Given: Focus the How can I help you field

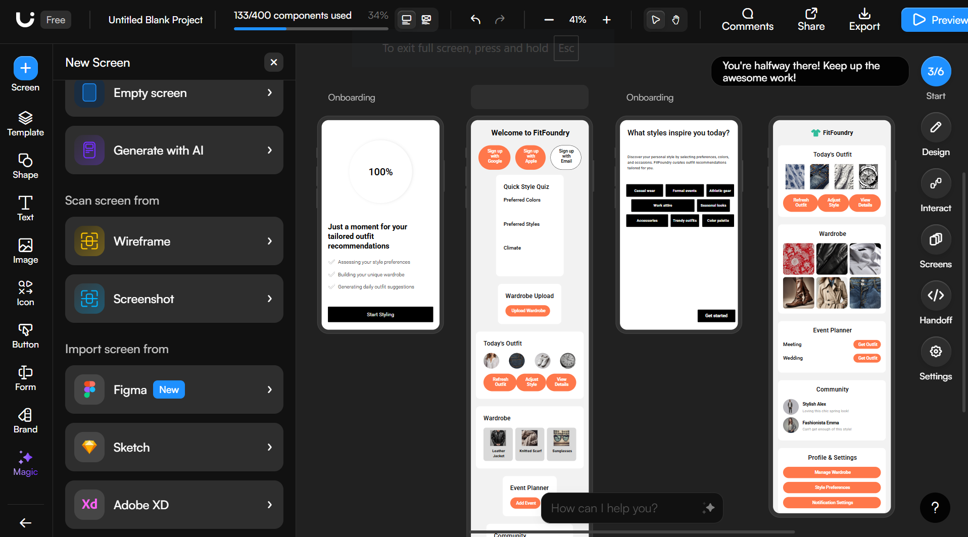Looking at the screenshot, I should pyautogui.click(x=632, y=508).
